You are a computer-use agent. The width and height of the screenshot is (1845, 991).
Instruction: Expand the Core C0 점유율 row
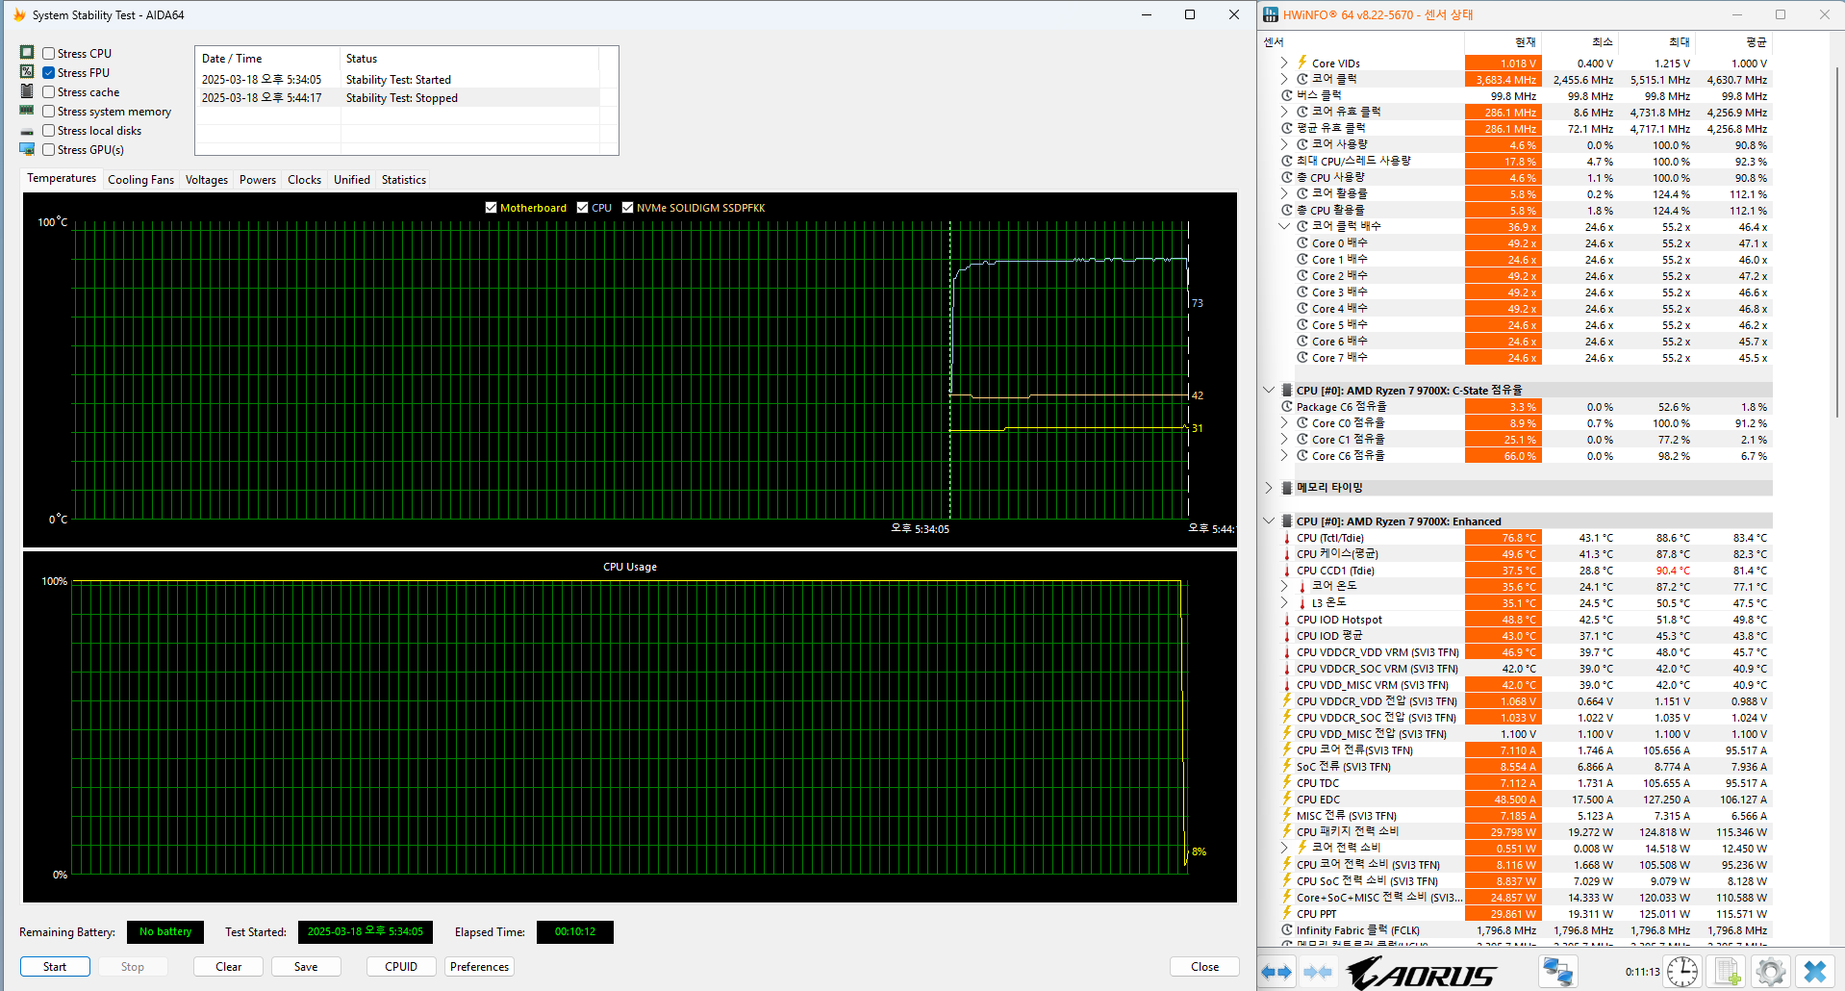click(x=1284, y=422)
